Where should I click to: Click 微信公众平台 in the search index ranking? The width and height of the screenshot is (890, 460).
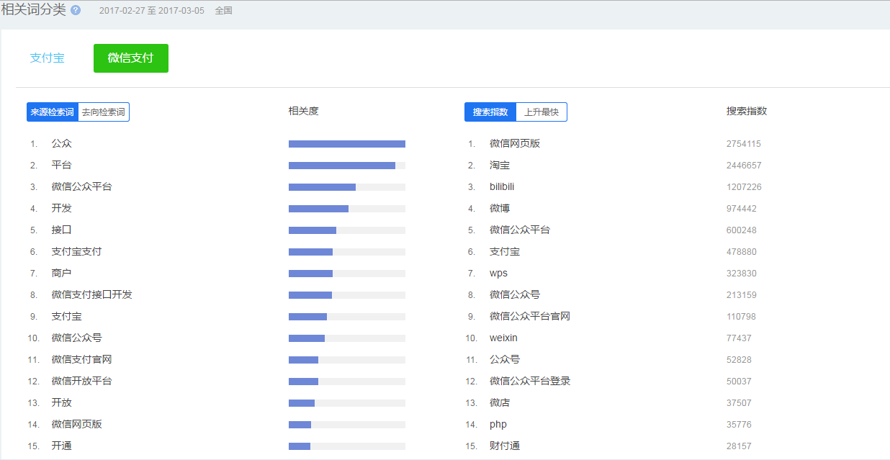520,230
